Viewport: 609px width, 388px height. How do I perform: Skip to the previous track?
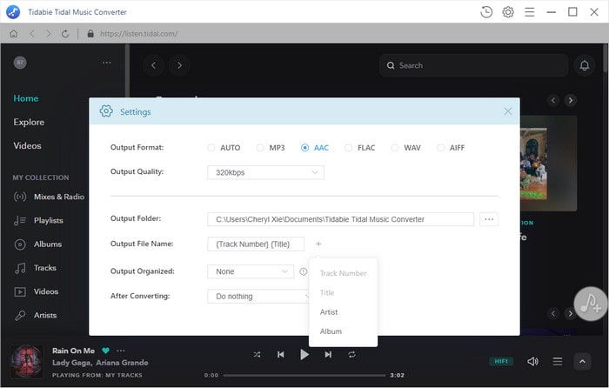point(281,354)
